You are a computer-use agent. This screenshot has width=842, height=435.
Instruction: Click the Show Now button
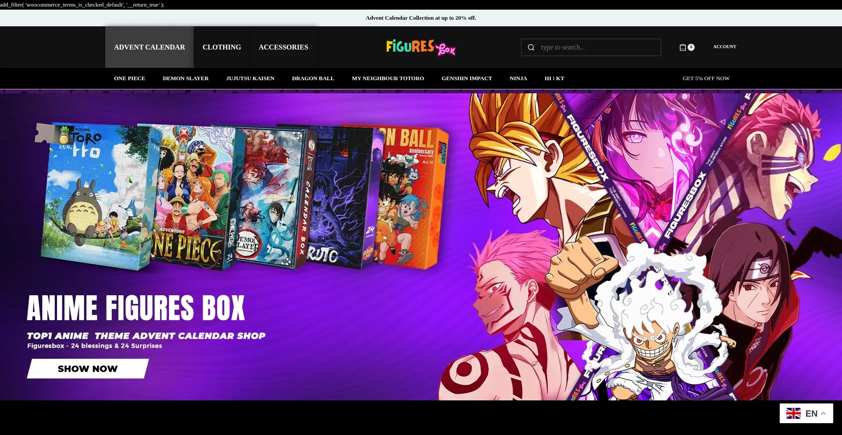pos(88,369)
